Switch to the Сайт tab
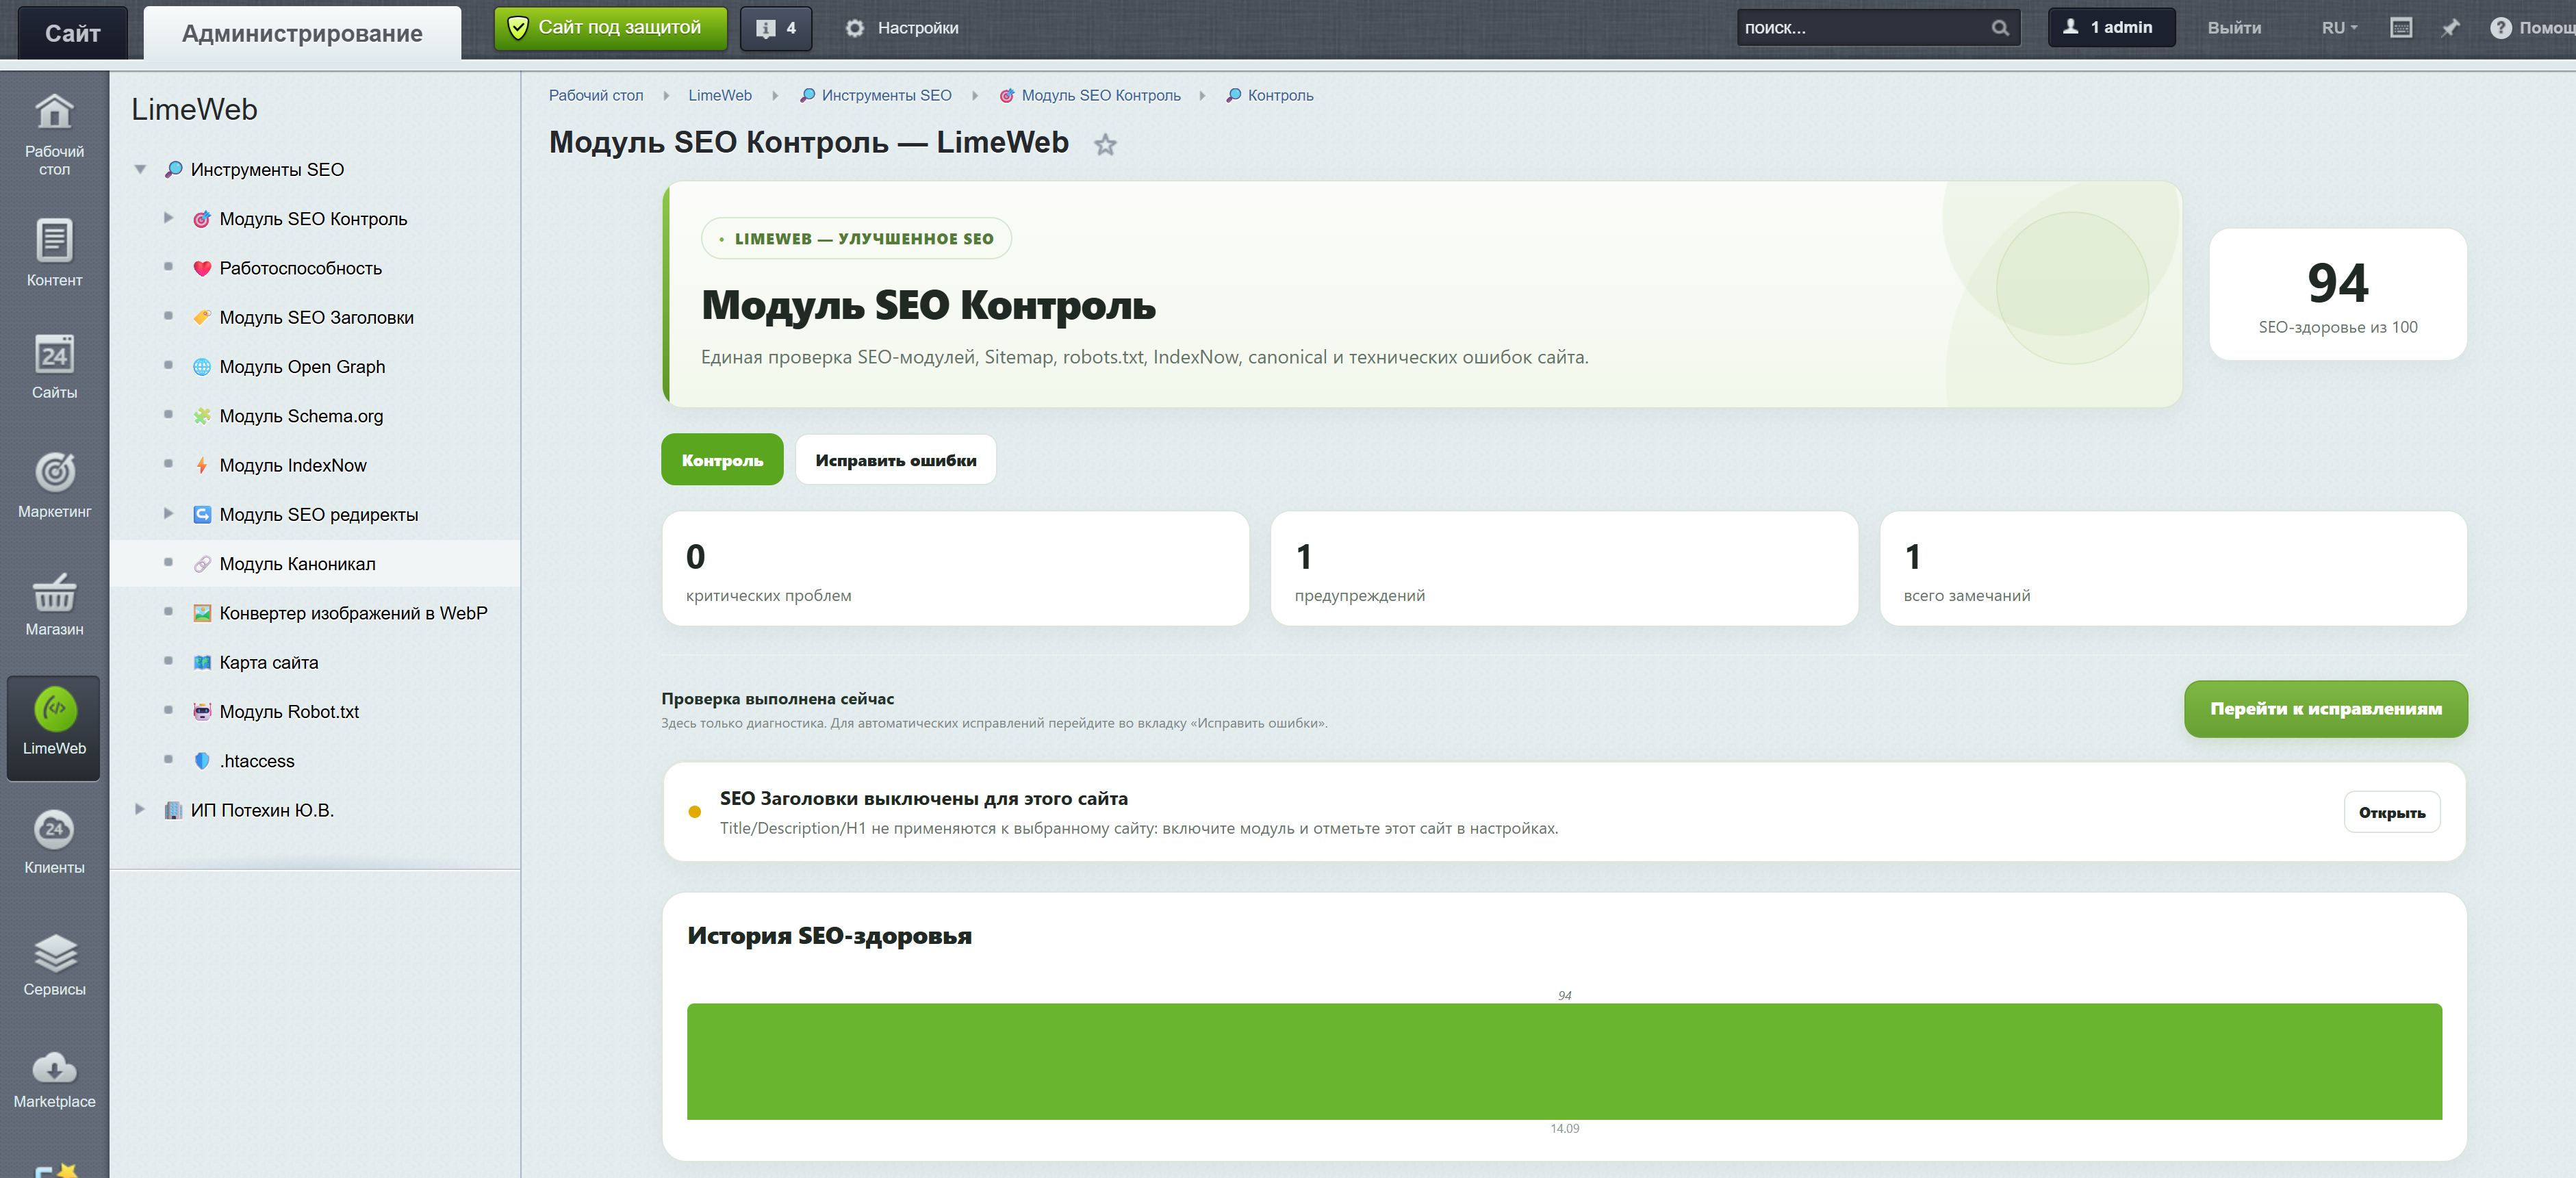The width and height of the screenshot is (2576, 1178). coord(73,33)
